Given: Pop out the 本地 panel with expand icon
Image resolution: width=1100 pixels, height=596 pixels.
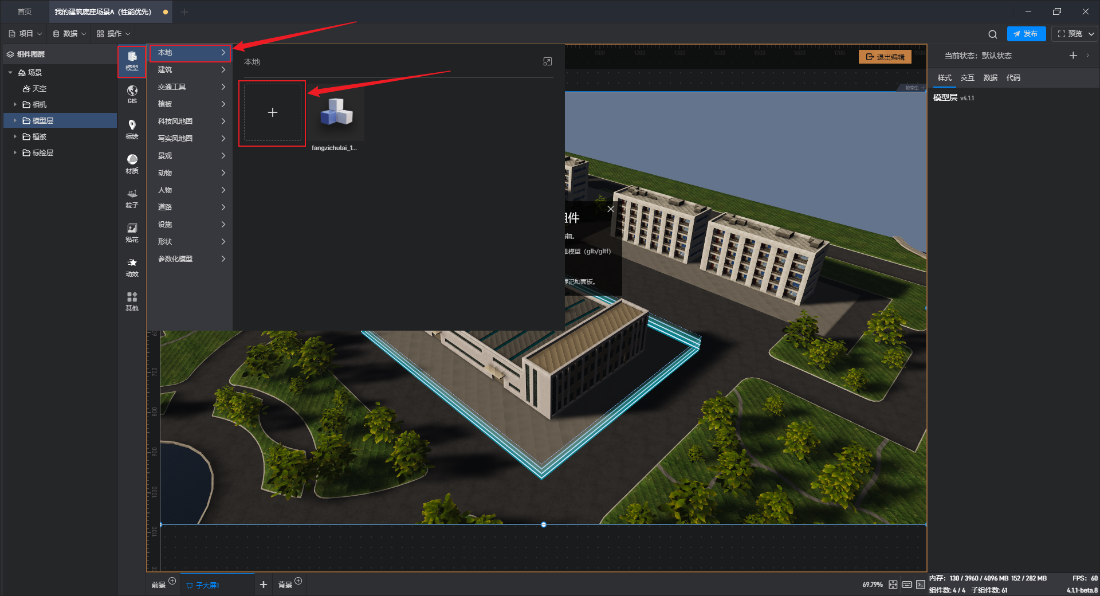Looking at the screenshot, I should point(547,61).
